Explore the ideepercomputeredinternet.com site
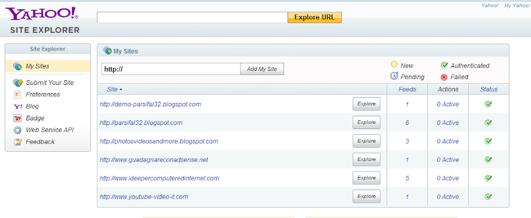Viewport: 531px width, 218px height. pos(366,178)
